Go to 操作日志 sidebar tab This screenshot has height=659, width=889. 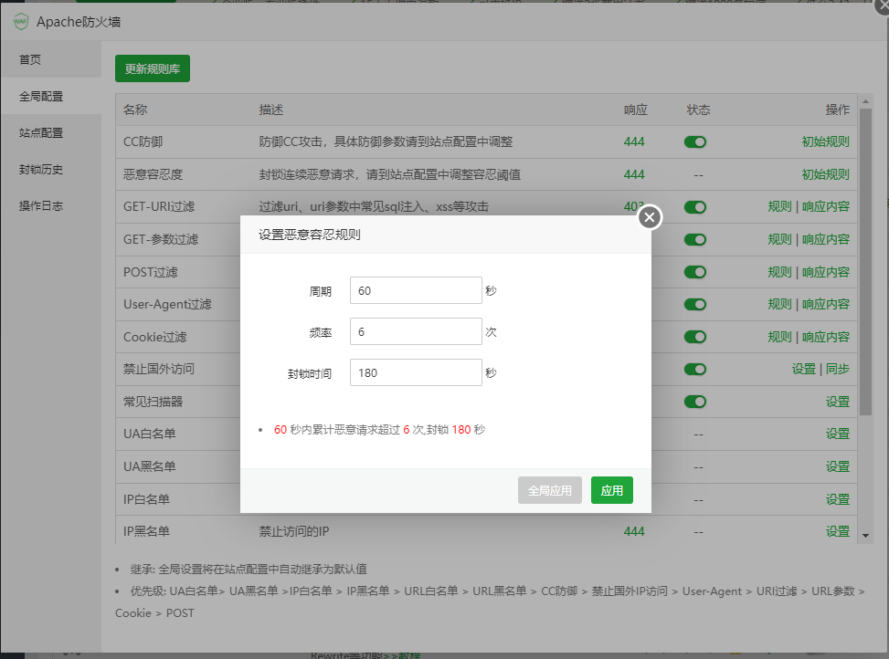(41, 206)
